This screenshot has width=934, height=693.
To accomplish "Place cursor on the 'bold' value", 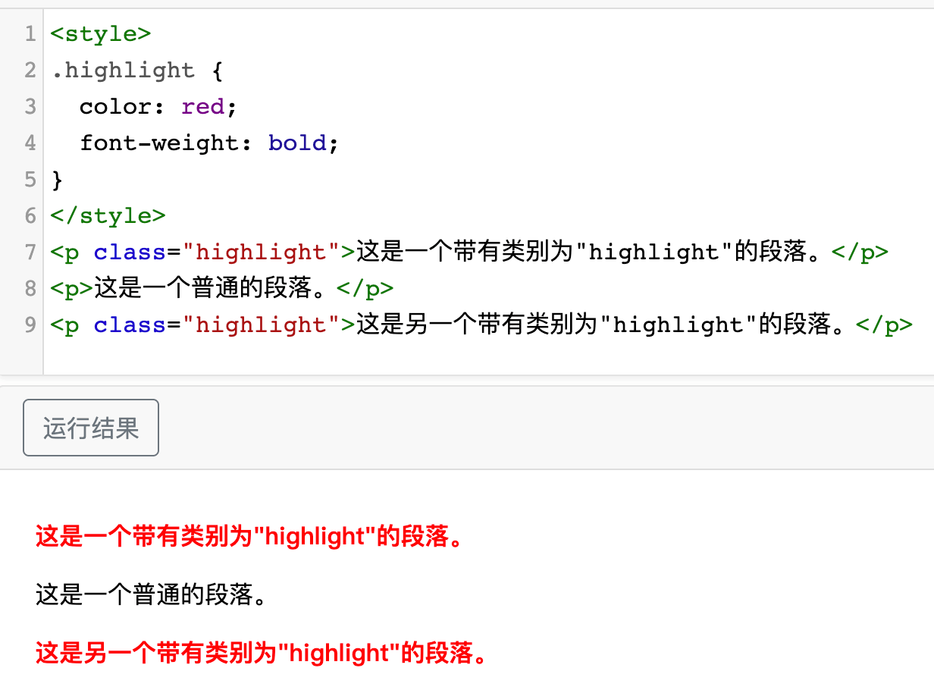I will pyautogui.click(x=296, y=143).
